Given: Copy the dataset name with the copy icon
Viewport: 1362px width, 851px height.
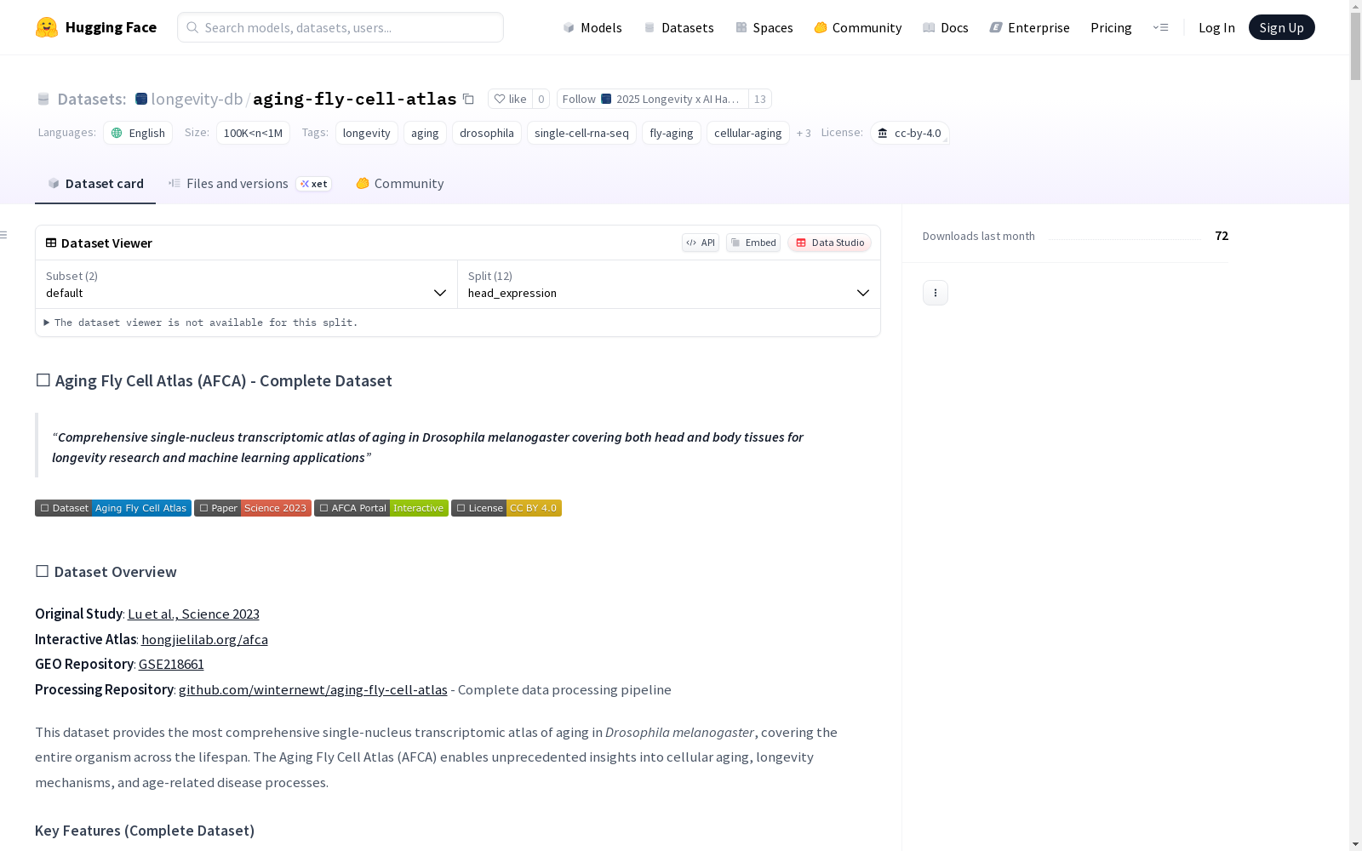Looking at the screenshot, I should click(x=468, y=99).
